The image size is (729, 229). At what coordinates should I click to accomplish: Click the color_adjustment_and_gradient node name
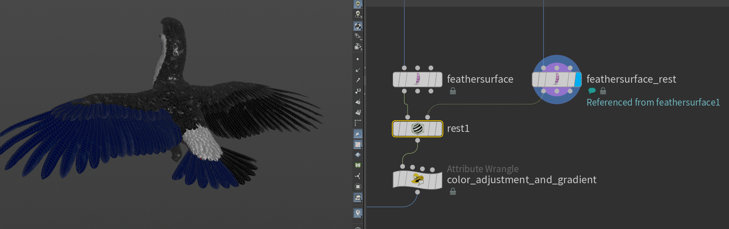(x=522, y=180)
